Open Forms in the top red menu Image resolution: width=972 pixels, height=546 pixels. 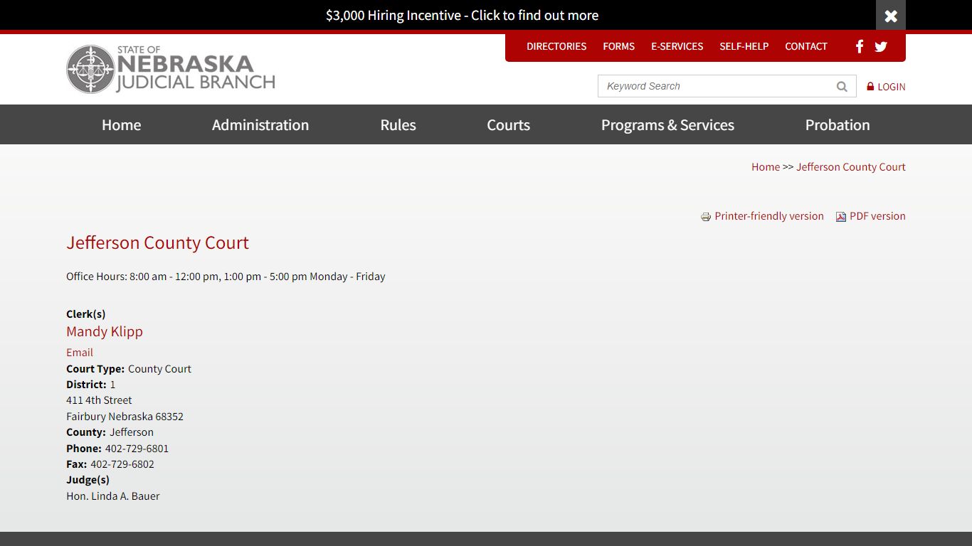pos(618,46)
